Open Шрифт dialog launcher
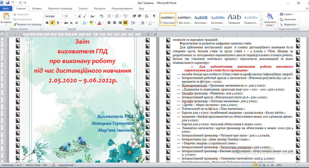The height and width of the screenshot is (168, 309). coord(103,29)
